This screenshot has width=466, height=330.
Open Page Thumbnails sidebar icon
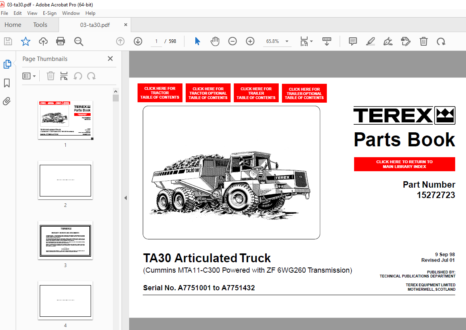[7, 64]
